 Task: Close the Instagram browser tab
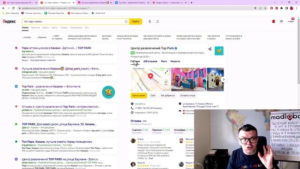click(111, 3)
